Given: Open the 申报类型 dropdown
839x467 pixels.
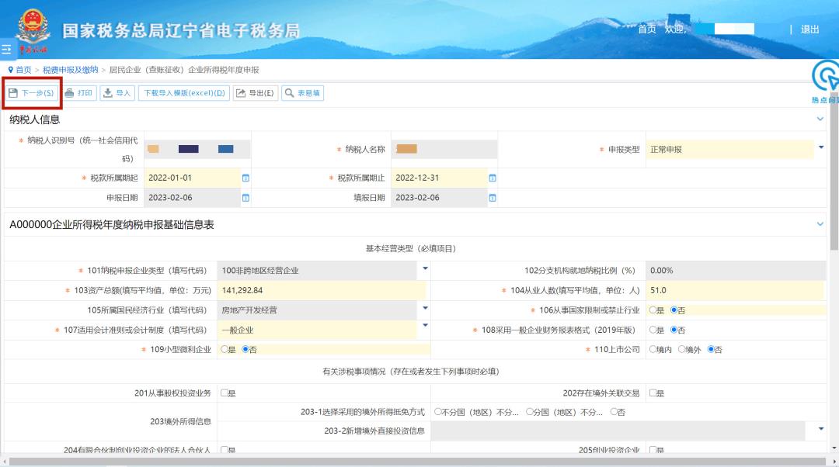Looking at the screenshot, I should [x=820, y=147].
